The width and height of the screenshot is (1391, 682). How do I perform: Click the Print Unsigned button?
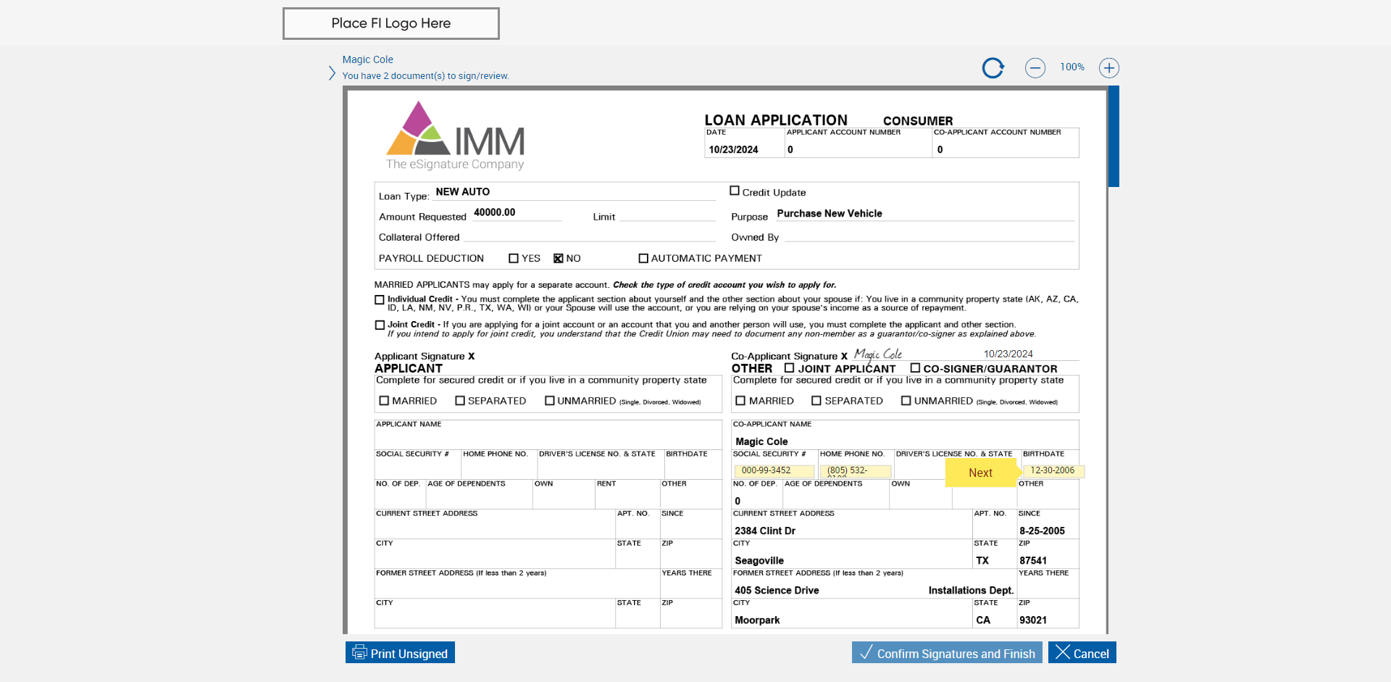(400, 652)
